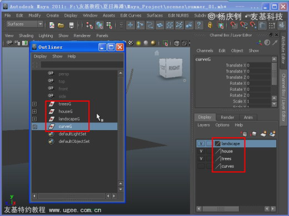
Task: Click the Translate X value field
Action: tap(258, 65)
